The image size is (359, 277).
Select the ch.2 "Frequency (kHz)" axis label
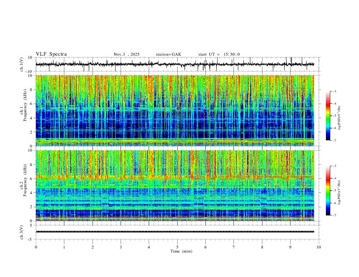point(25,180)
